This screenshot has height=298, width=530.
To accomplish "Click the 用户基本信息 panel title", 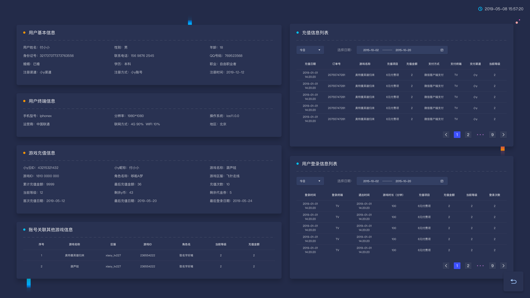I will click(42, 33).
